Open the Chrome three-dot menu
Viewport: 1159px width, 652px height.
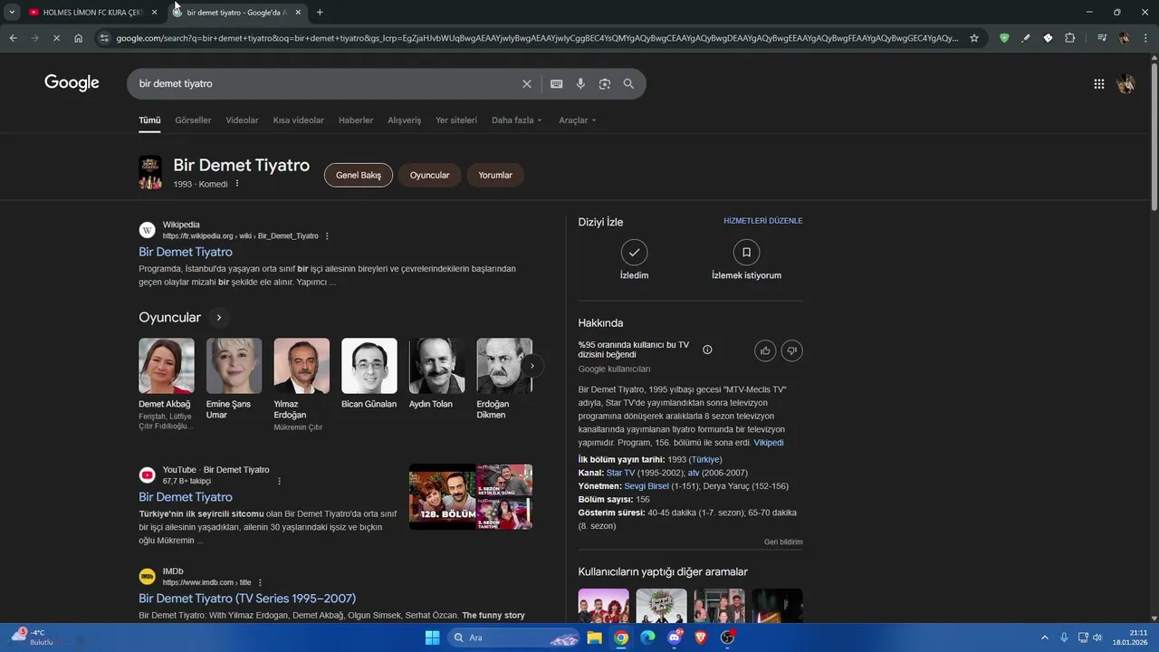pos(1145,38)
